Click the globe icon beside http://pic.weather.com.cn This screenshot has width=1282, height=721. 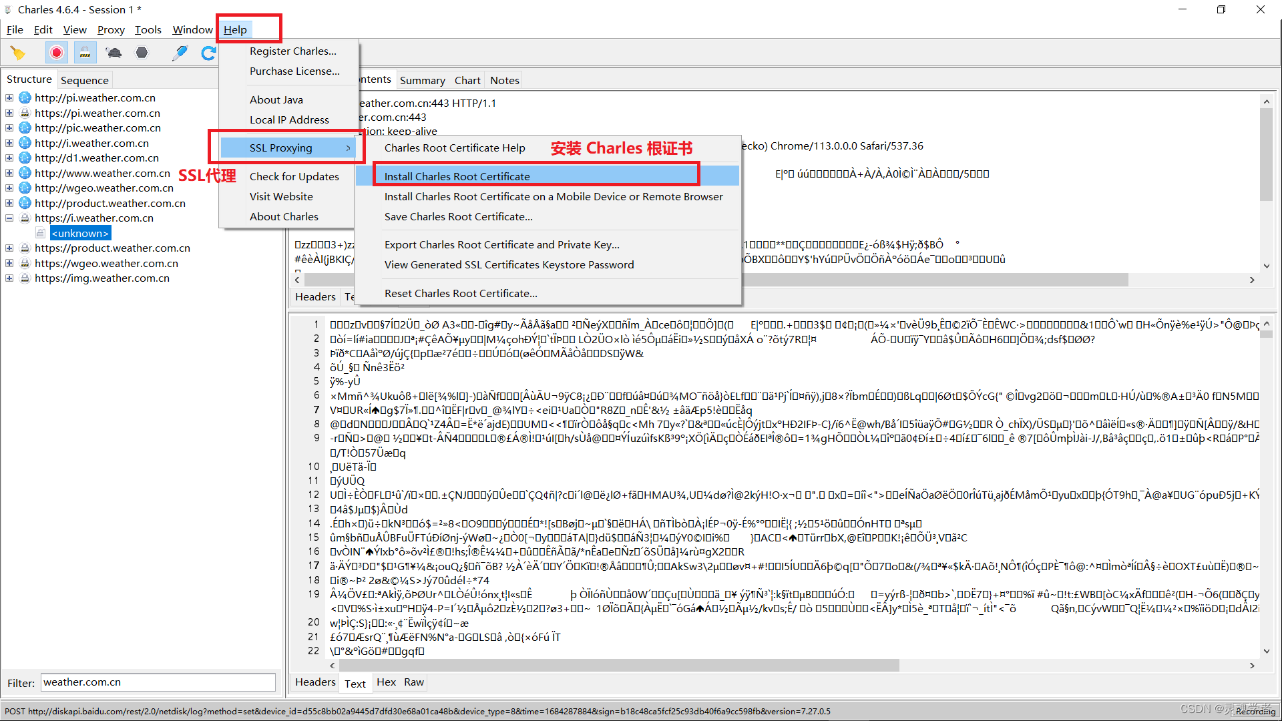[25, 128]
